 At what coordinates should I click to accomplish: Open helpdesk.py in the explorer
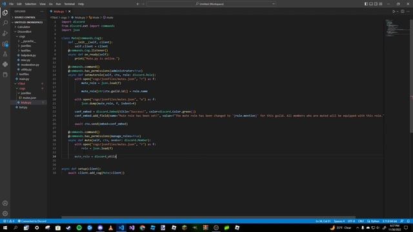tap(28, 55)
